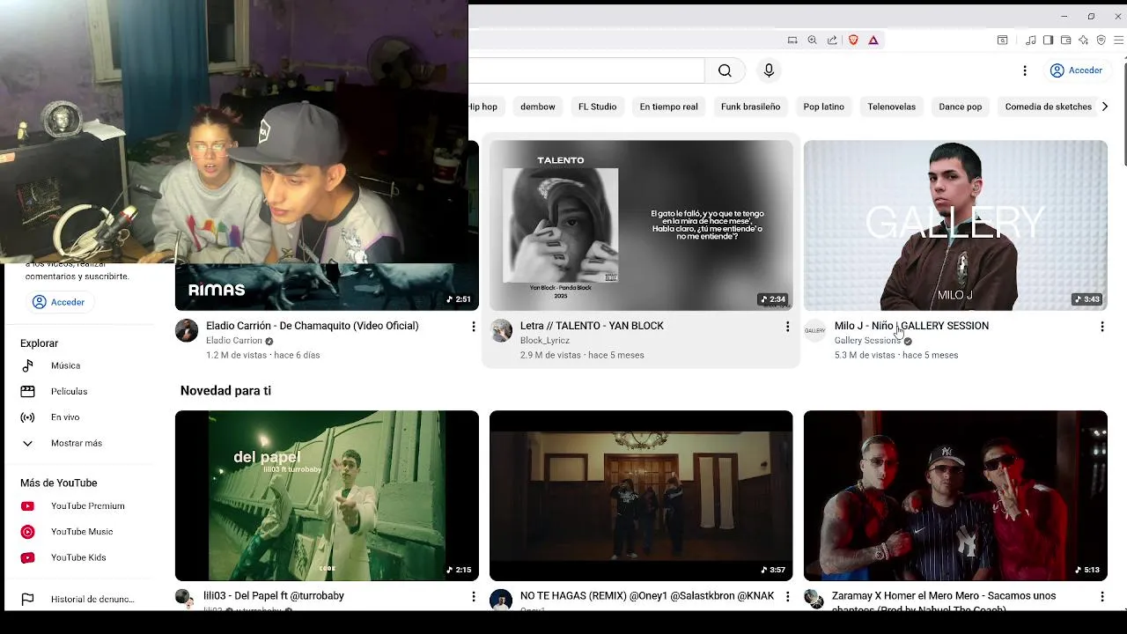Select the En tiempo real chip
Screen dimensions: 1127x634
[668, 107]
